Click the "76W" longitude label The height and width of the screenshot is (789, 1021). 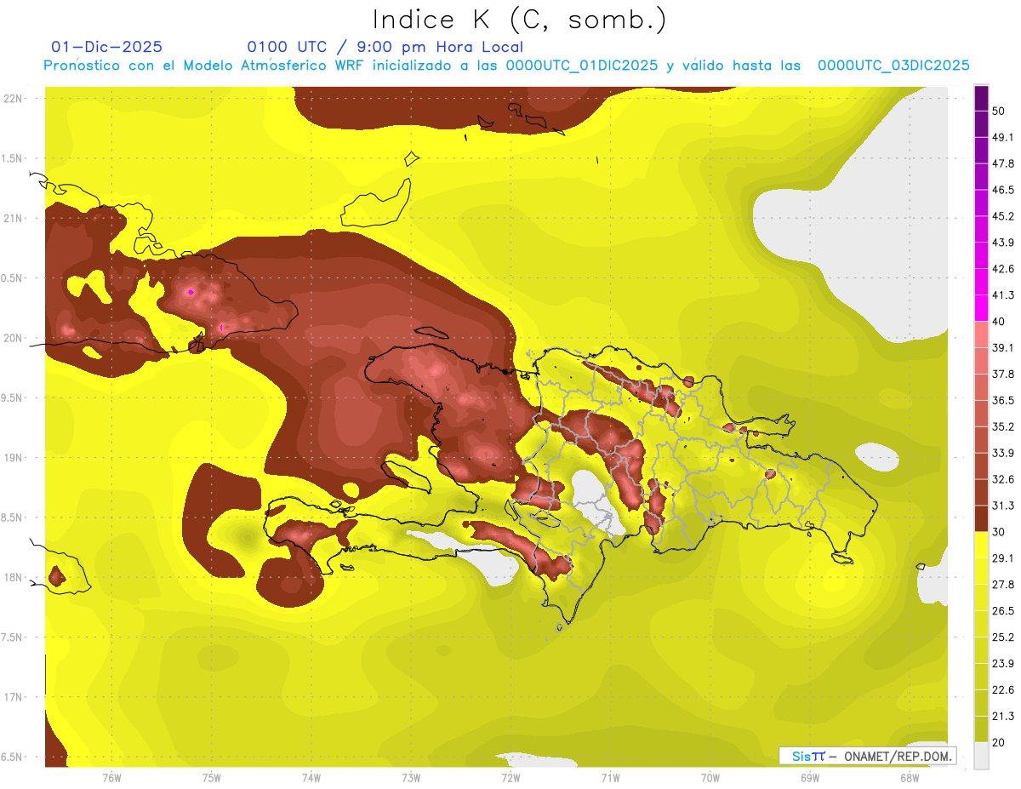pyautogui.click(x=111, y=776)
